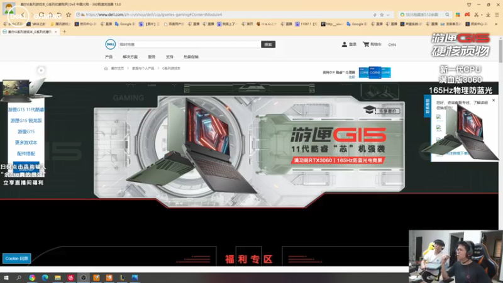Open the red game controller extension icon
Screen dimensions: 503x283
[467, 14]
